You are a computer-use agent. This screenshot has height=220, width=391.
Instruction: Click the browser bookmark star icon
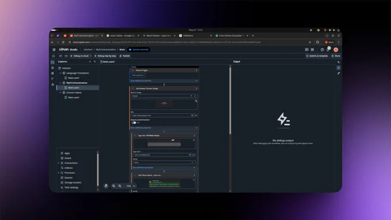click(310, 42)
